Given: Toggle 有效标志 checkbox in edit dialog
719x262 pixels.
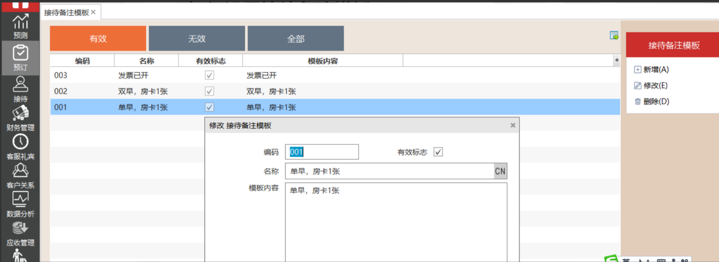Looking at the screenshot, I should (438, 152).
